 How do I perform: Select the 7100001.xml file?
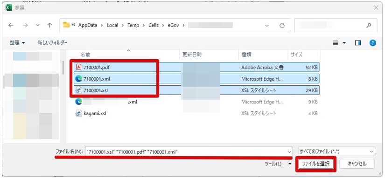(196, 79)
